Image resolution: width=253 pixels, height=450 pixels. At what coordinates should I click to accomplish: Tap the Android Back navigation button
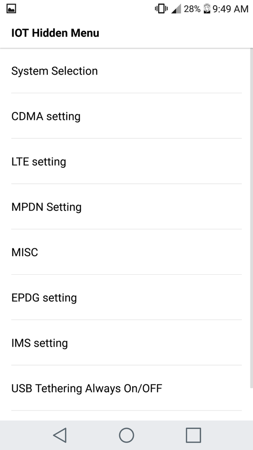(60, 435)
